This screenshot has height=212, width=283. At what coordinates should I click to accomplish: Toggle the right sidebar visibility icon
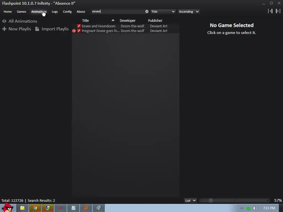point(278,11)
